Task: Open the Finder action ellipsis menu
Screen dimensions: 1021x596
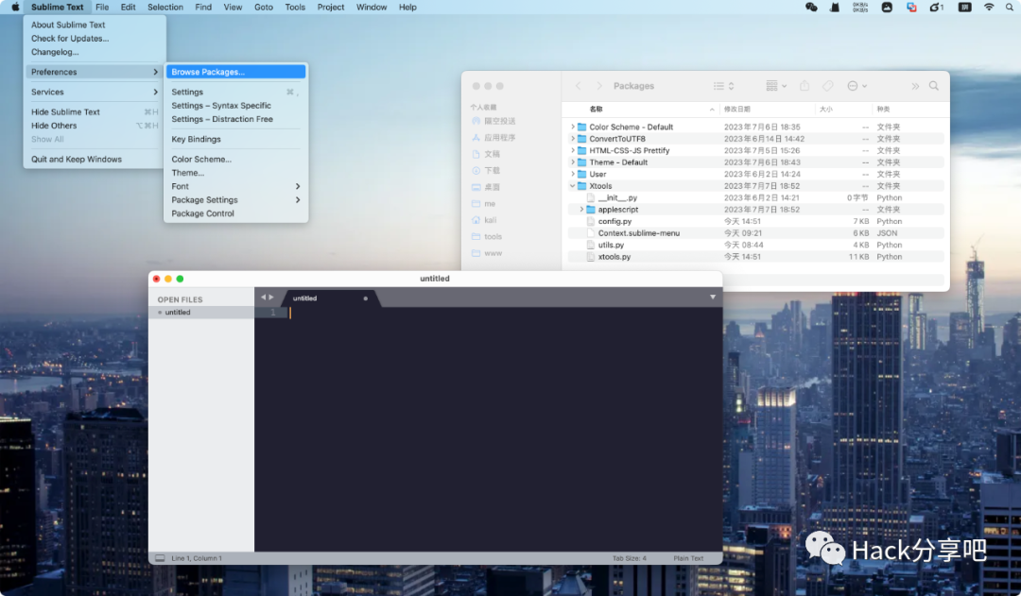Action: pos(857,86)
